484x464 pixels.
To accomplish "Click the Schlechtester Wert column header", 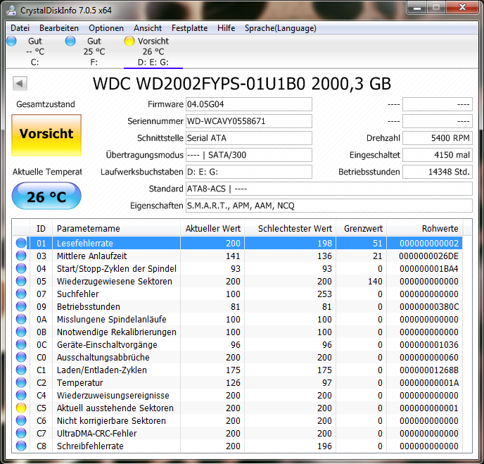I will (291, 228).
